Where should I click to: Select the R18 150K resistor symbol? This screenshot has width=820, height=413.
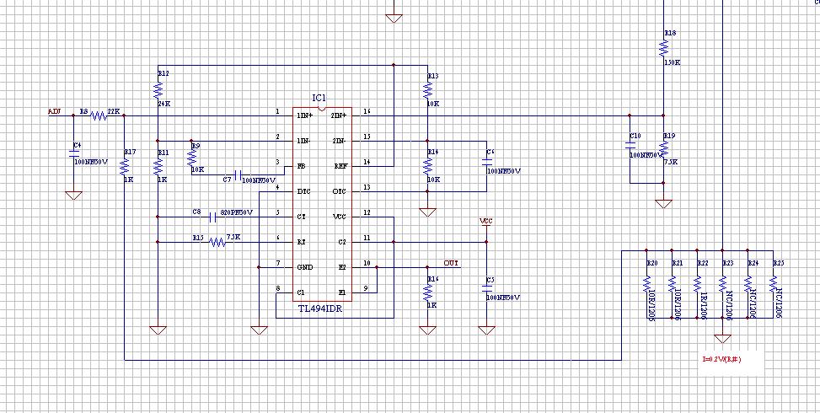click(663, 48)
